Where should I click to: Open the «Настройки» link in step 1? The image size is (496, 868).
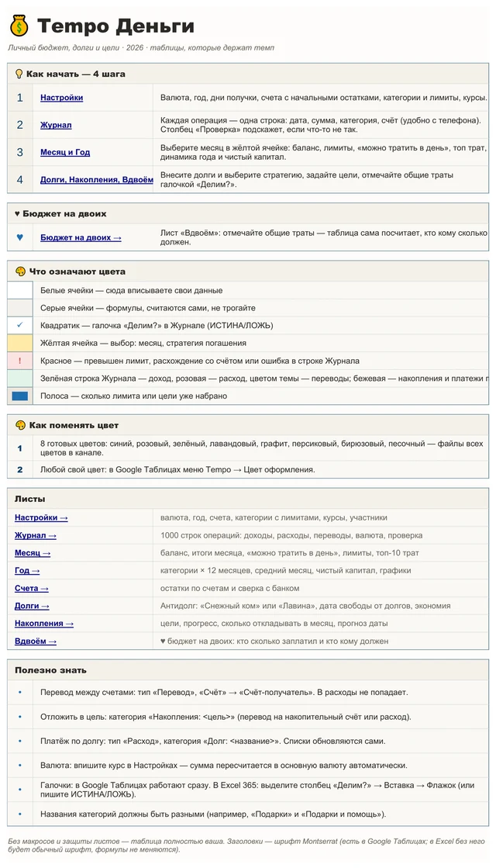tap(61, 98)
